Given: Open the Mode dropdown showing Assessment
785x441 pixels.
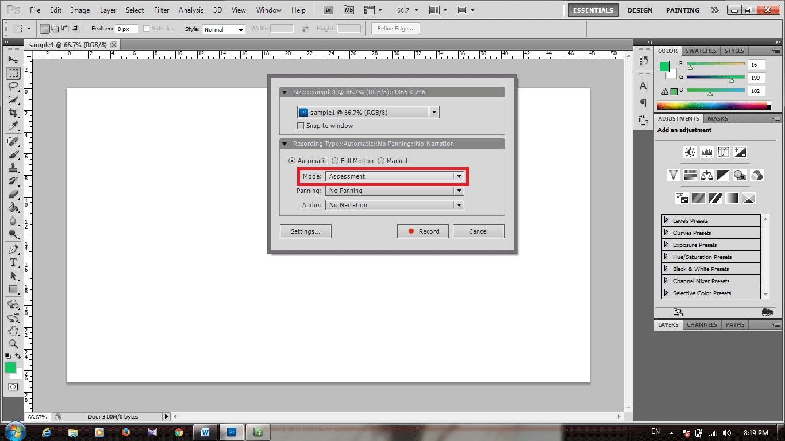Looking at the screenshot, I should (x=395, y=176).
